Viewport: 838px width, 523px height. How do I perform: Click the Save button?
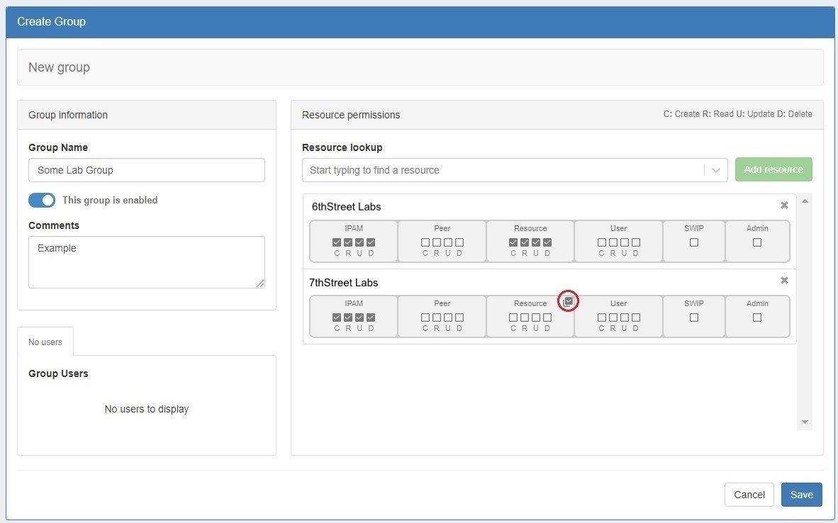(801, 495)
